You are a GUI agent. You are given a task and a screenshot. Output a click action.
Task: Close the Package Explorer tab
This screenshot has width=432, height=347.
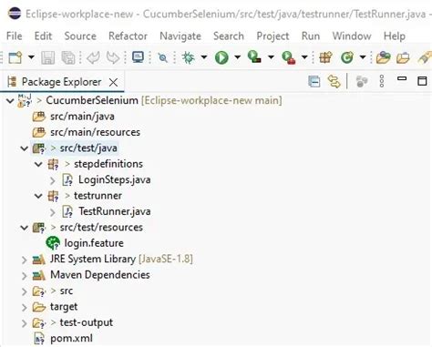point(113,82)
